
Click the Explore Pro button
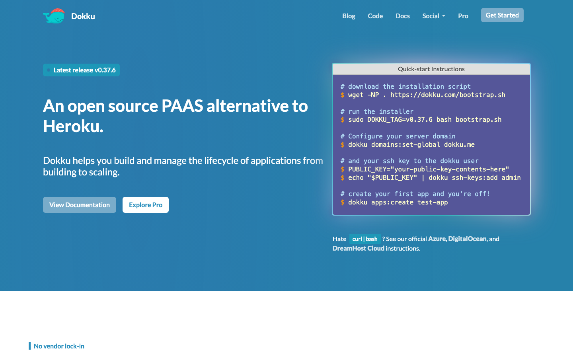click(x=146, y=205)
